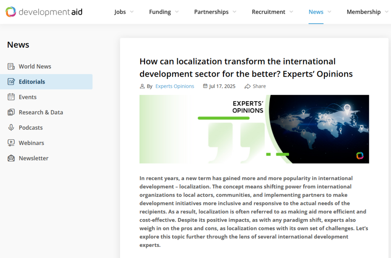This screenshot has height=258, width=391.
Task: Click the Editorials pencil icon
Action: [11, 82]
